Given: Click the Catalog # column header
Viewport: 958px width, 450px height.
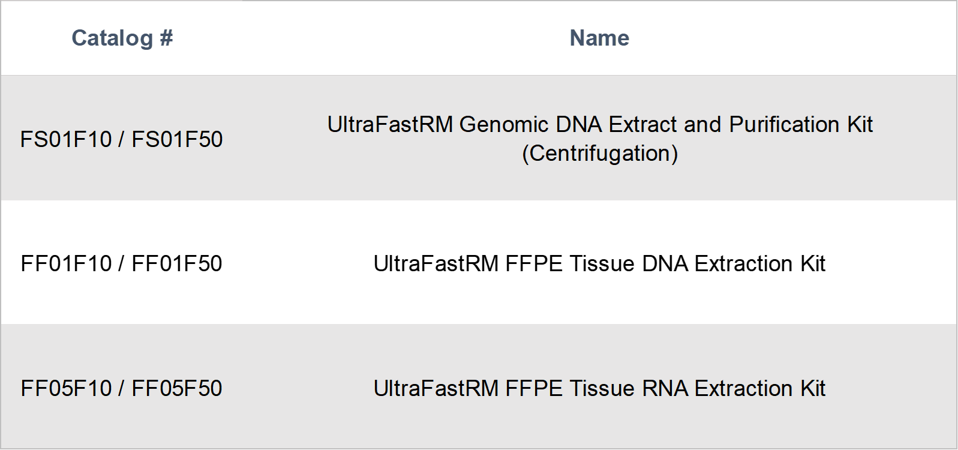Looking at the screenshot, I should pos(122,38).
